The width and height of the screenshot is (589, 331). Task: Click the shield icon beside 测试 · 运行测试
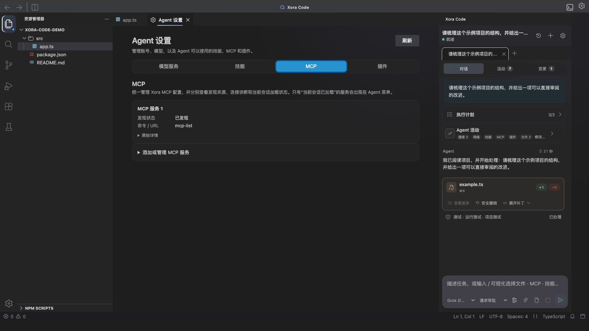448,217
